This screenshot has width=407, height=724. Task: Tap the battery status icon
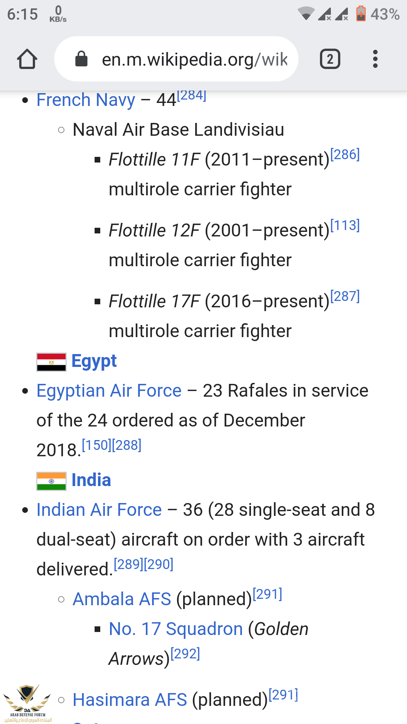361,14
